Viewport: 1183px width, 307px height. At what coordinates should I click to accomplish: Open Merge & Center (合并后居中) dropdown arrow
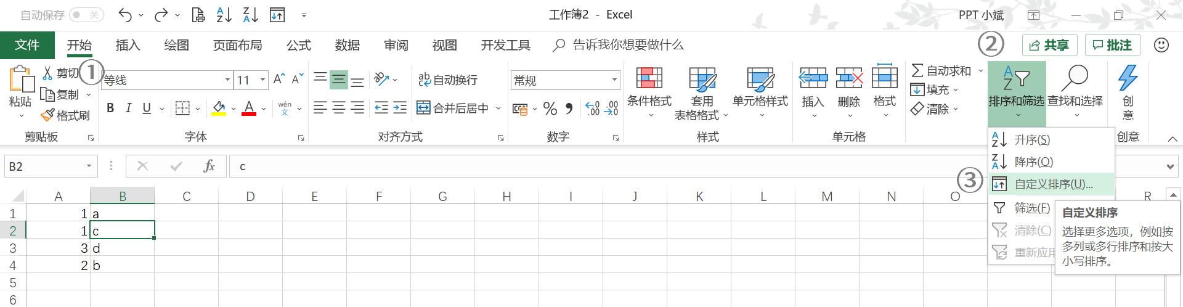tap(498, 109)
